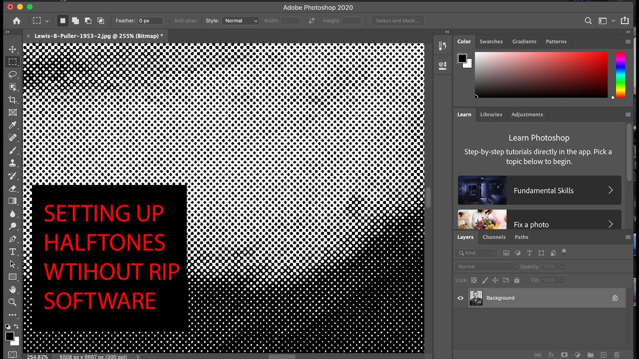This screenshot has height=359, width=639.
Task: Switch to the Patterns tab
Action: (556, 41)
